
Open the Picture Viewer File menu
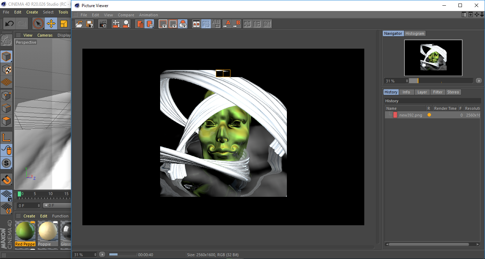(x=84, y=15)
